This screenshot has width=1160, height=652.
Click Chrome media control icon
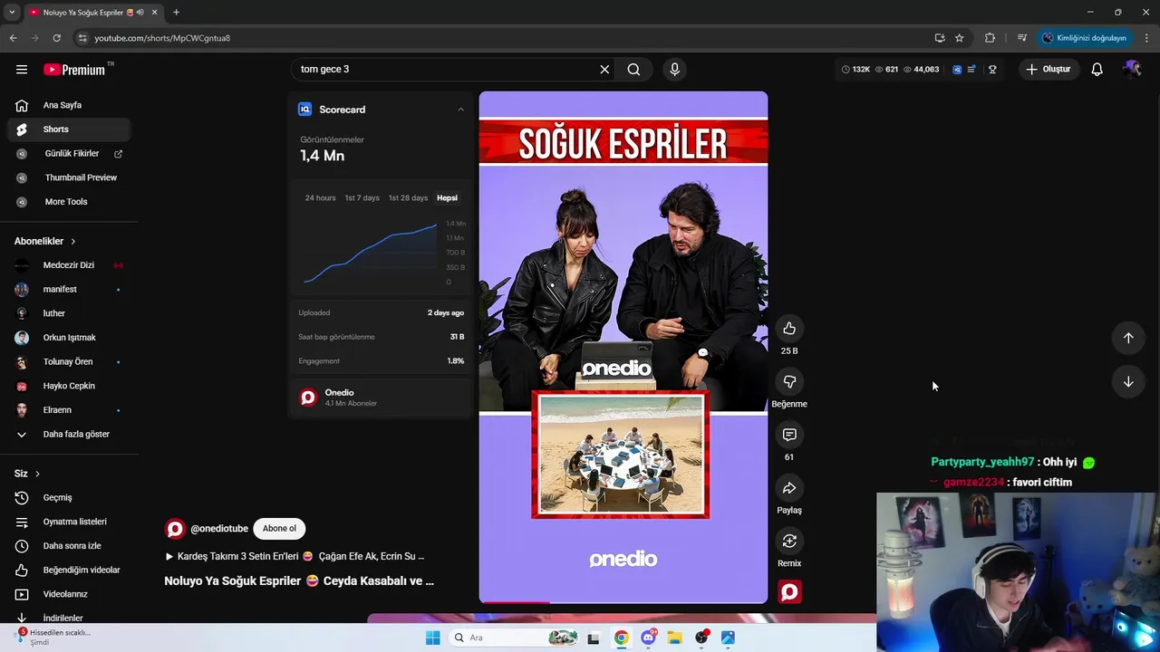[1022, 38]
